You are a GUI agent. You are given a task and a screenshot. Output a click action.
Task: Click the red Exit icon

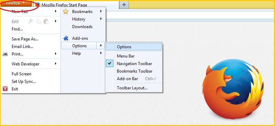pos(5,89)
